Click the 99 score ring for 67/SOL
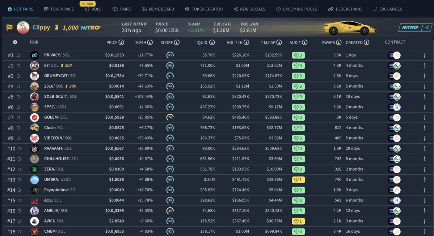Viewport: 434px width, 236px height. [170, 65]
